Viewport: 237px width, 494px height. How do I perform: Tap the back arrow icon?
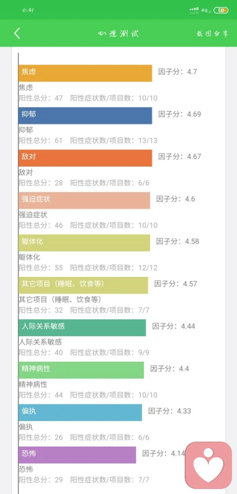(x=17, y=34)
